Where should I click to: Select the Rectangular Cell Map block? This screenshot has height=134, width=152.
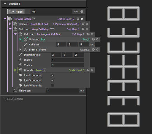(x=49, y=34)
